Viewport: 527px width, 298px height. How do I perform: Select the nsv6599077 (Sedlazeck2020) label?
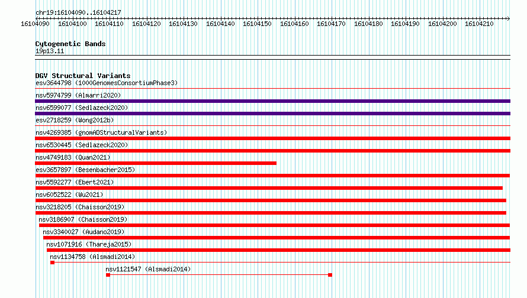point(82,108)
